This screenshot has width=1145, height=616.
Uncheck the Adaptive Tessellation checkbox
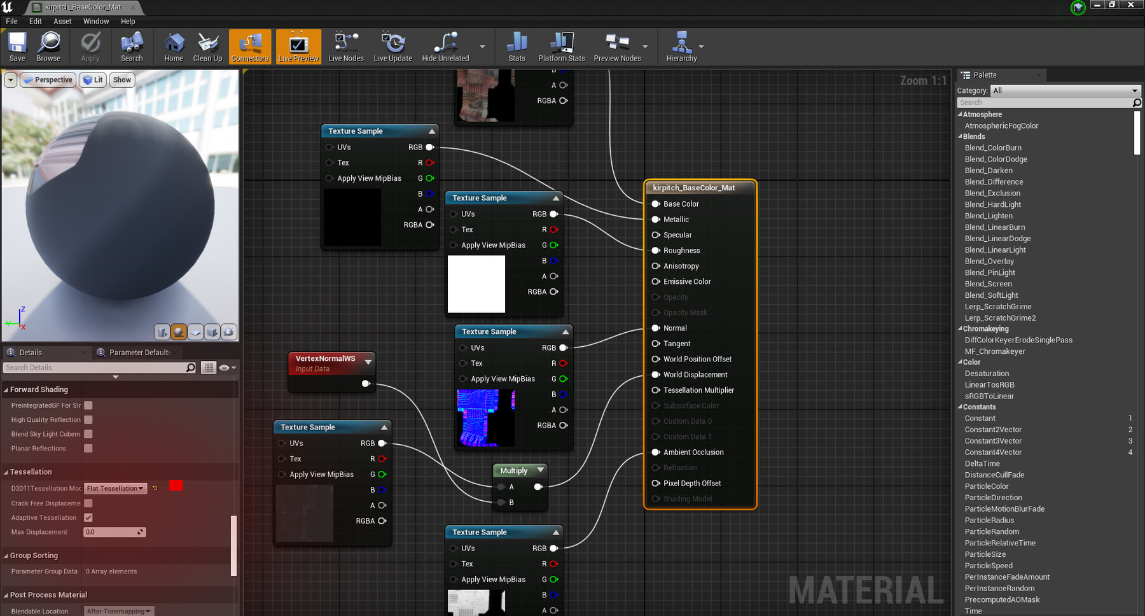coord(88,518)
